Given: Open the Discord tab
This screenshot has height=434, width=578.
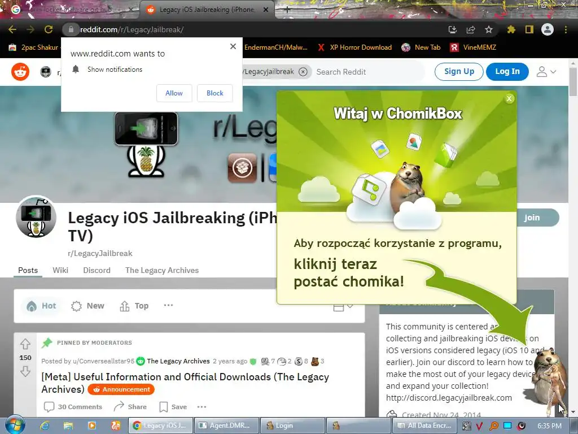Looking at the screenshot, I should 97,270.
